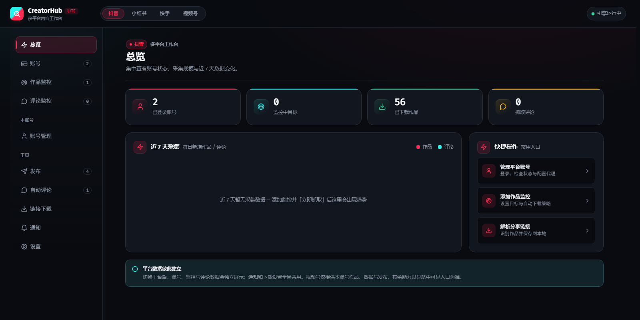Click the 管理平台账号 quick action title

(515, 167)
